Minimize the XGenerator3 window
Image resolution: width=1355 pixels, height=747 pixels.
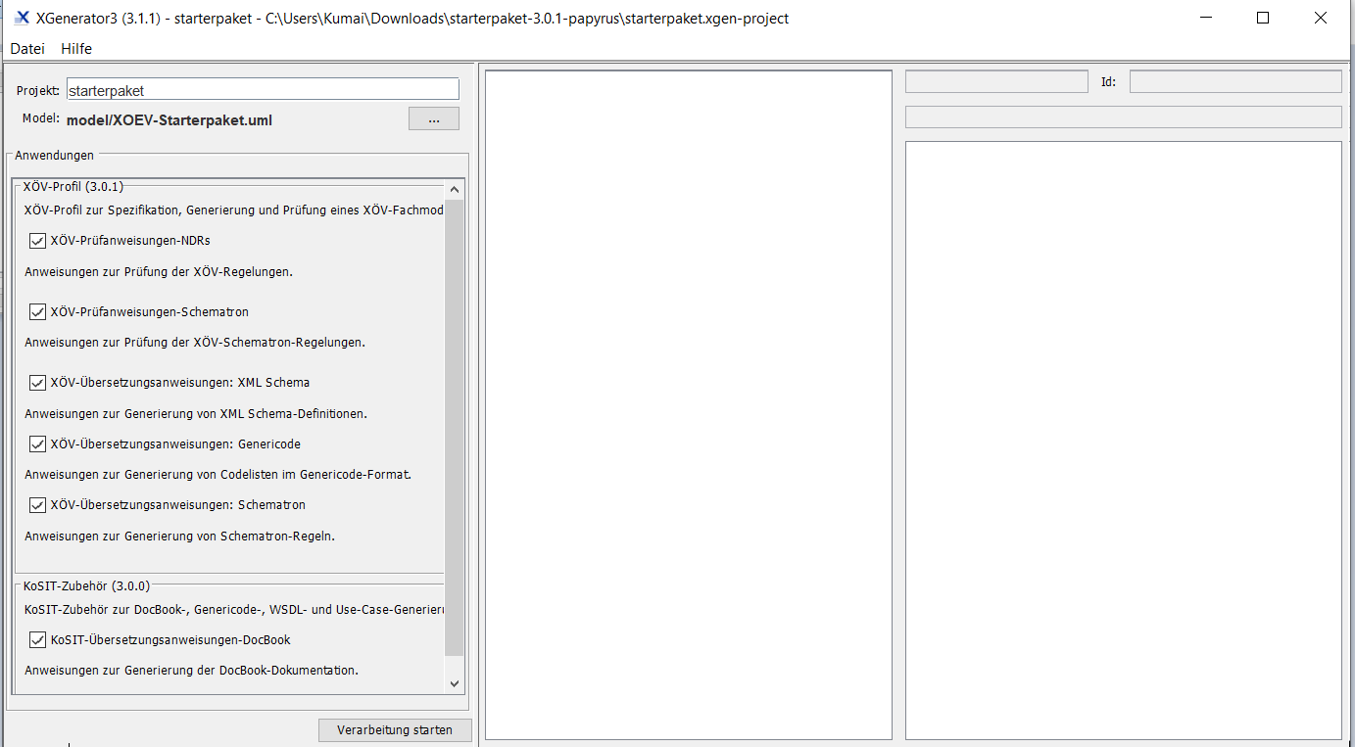pyautogui.click(x=1206, y=18)
